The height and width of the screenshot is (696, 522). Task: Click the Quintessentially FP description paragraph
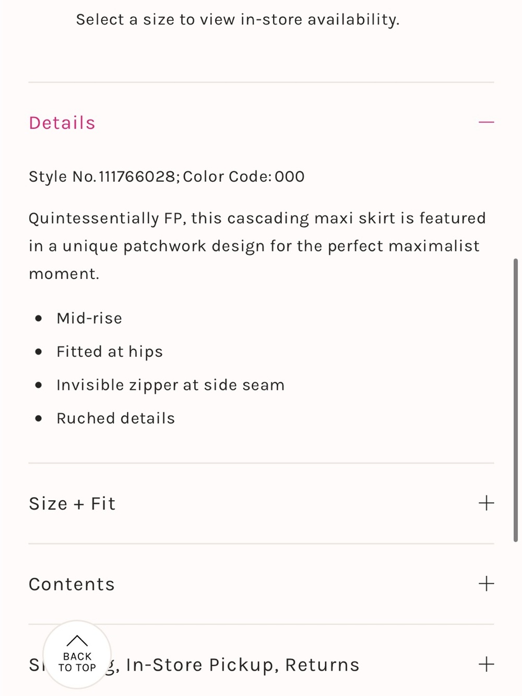[257, 245]
